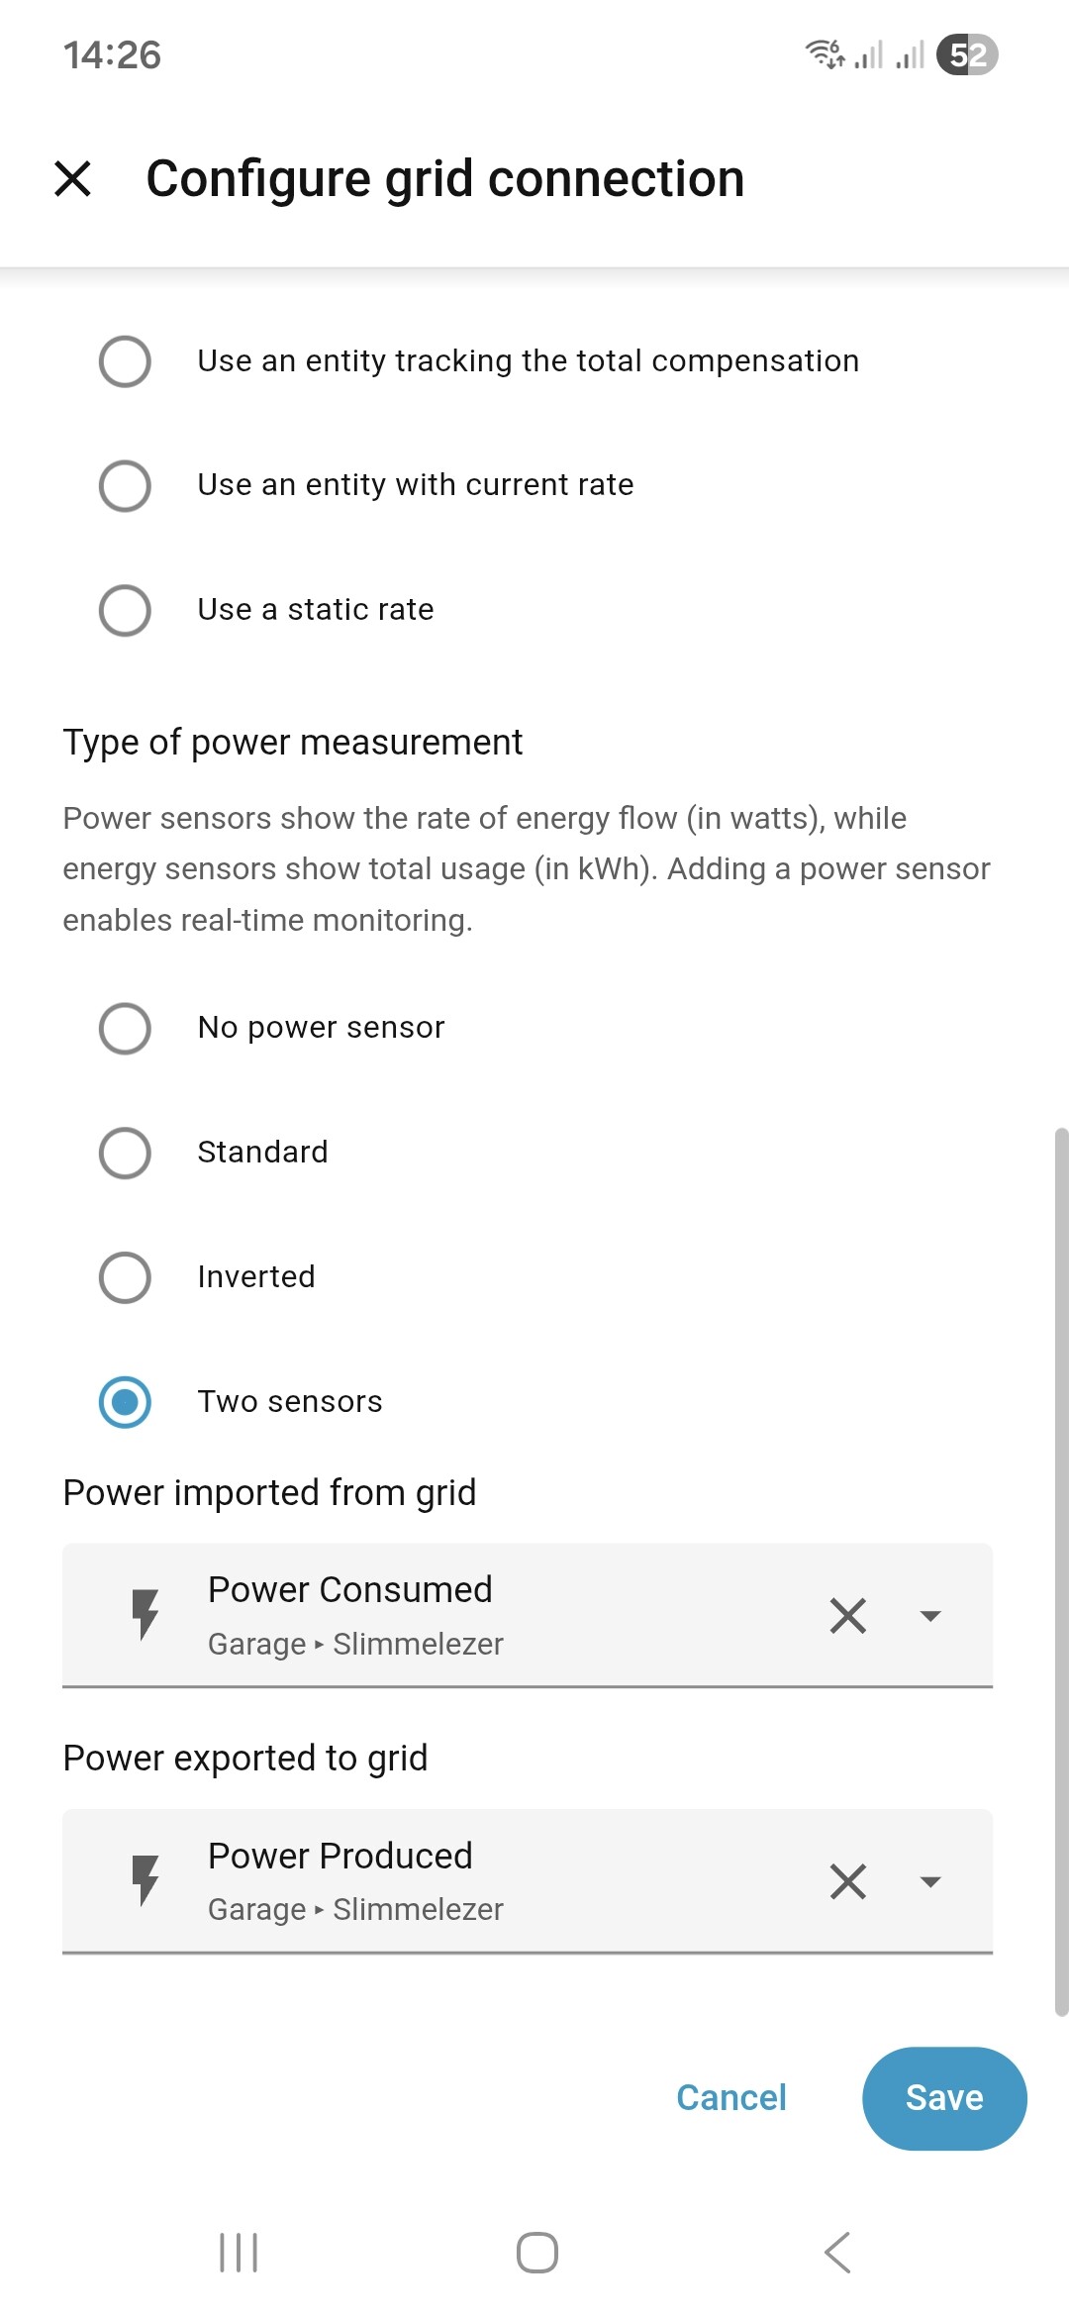1069x2317 pixels.
Task: Click lightning bolt icon beside Power Produced
Action: click(x=146, y=1881)
